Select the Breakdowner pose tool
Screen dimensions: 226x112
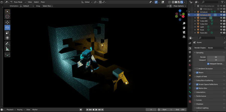7,55
